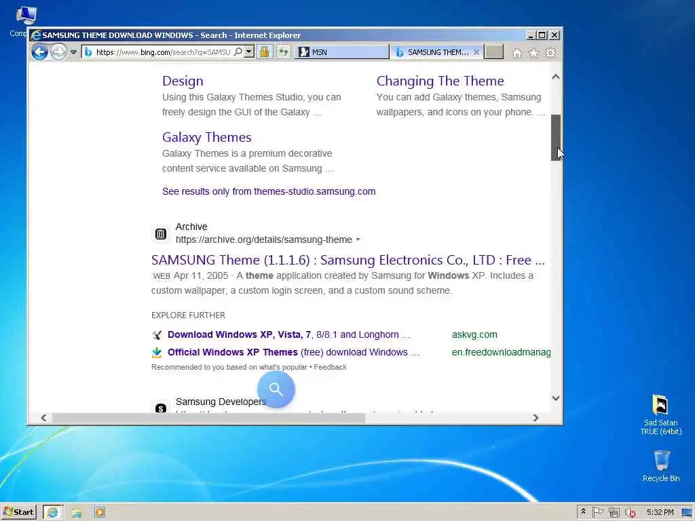The height and width of the screenshot is (521, 695).
Task: Open the Changing The Theme link
Action: [x=440, y=81]
